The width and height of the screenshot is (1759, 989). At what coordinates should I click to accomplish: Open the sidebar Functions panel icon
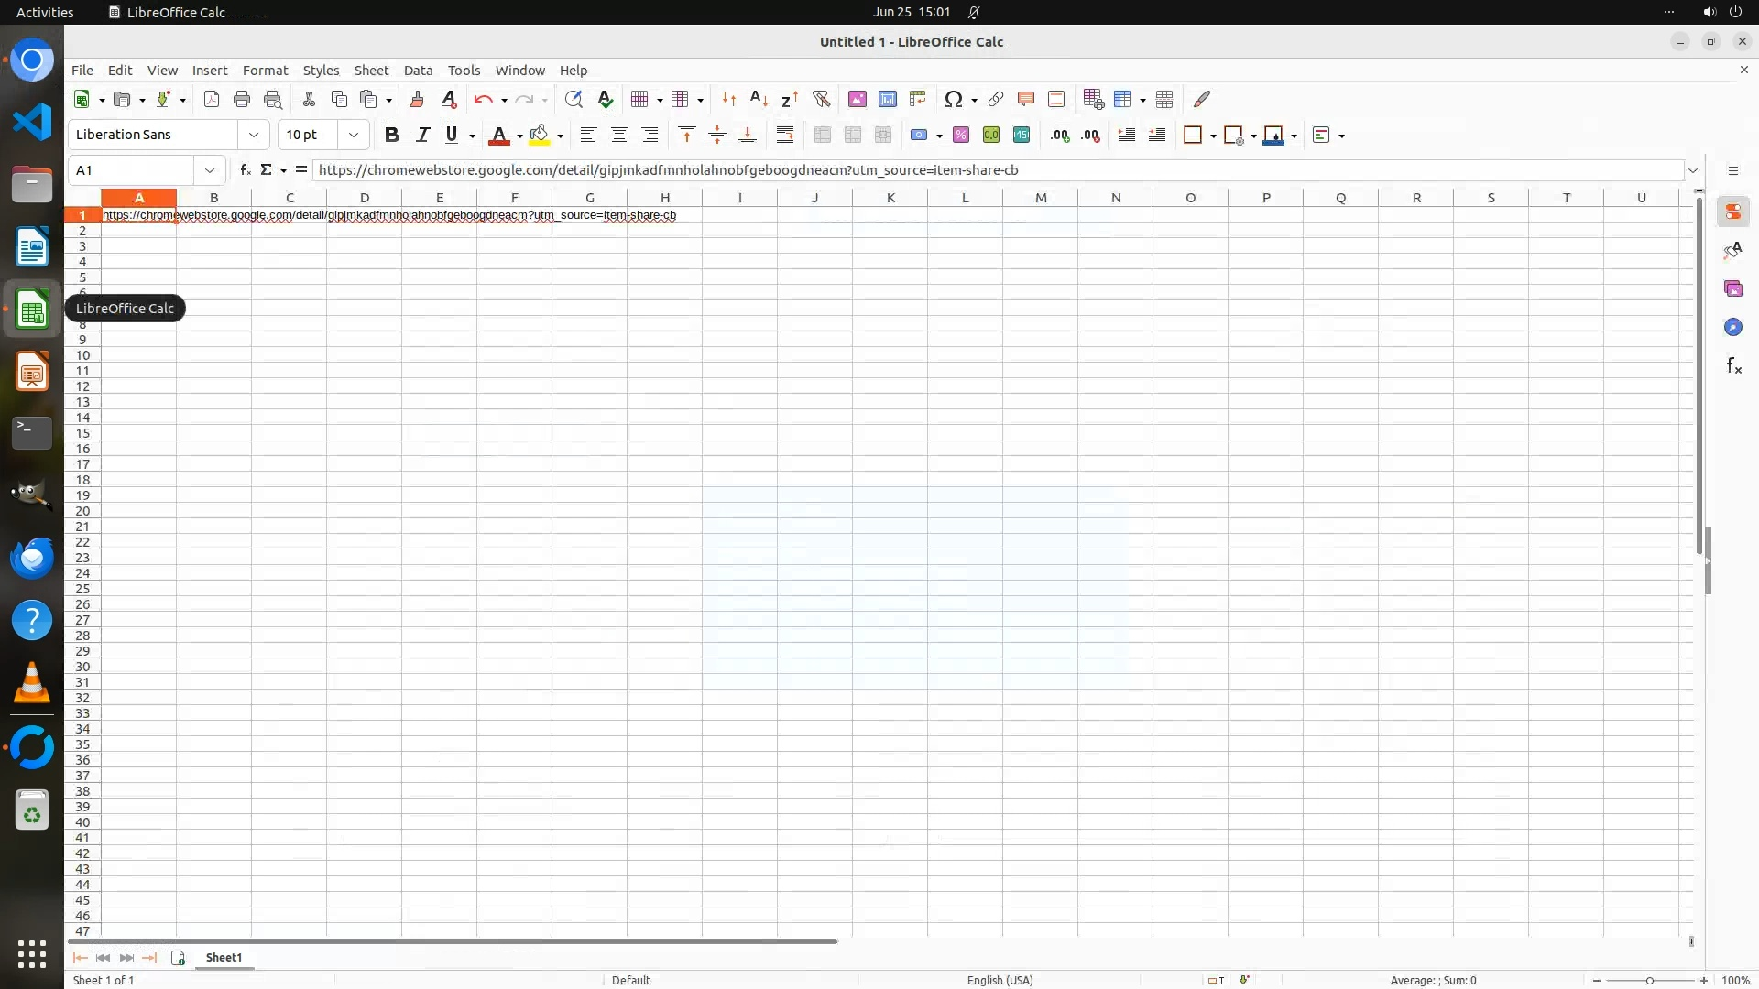pyautogui.click(x=1732, y=366)
